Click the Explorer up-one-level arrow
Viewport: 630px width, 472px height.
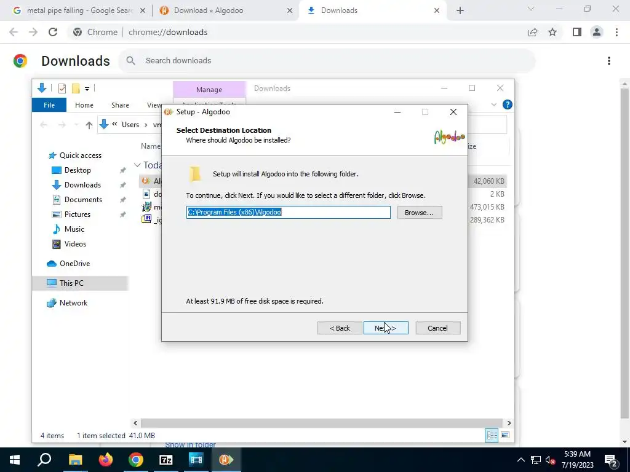point(89,125)
